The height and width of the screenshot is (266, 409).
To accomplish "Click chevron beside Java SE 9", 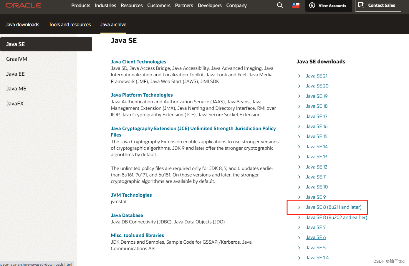I will coord(299,197).
